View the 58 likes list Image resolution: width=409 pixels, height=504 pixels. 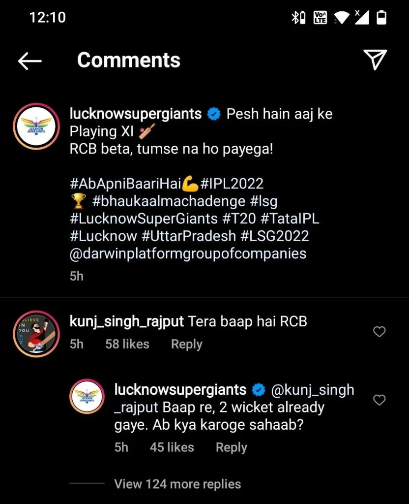coord(127,344)
